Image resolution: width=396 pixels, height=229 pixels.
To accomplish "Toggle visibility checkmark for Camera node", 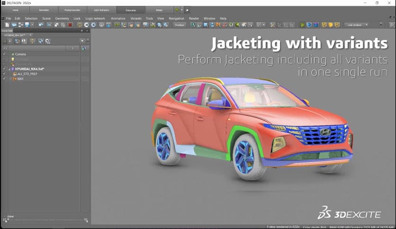I will coord(4,54).
